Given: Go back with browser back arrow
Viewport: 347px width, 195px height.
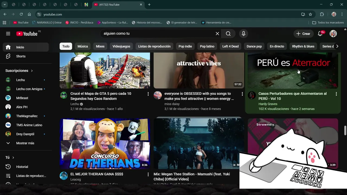Looking at the screenshot, I should tap(5, 14).
